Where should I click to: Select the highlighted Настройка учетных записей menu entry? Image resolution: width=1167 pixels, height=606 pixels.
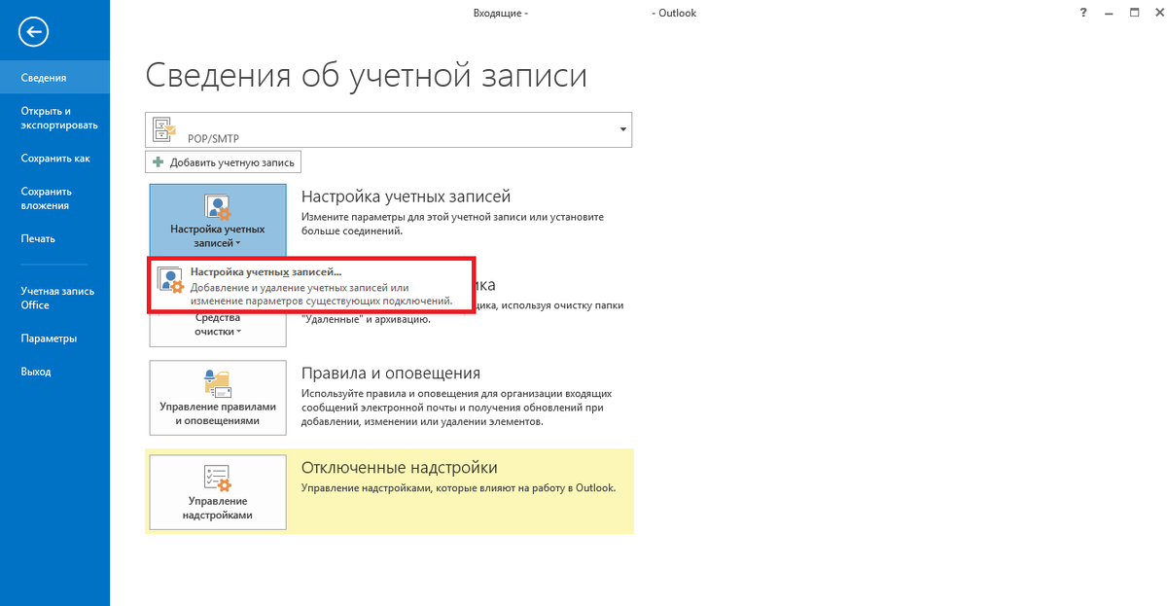[x=292, y=280]
